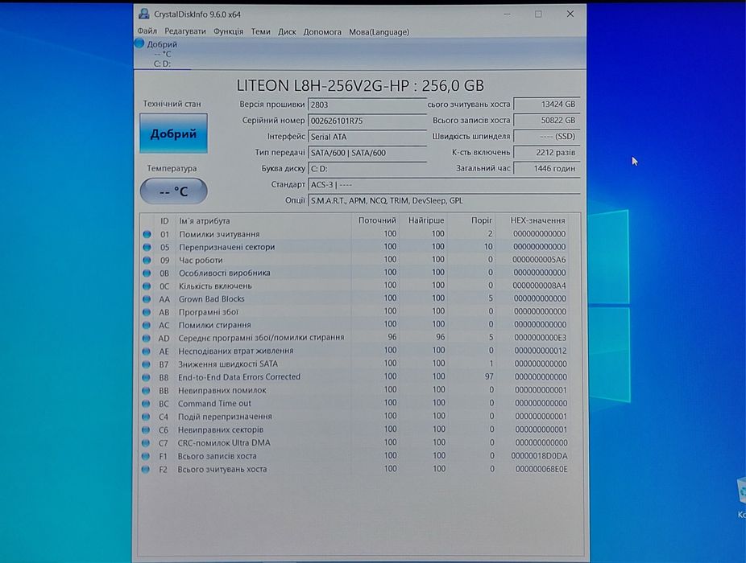Click current value 96 in AD row
Screen dimensions: 746x563
pyautogui.click(x=392, y=337)
